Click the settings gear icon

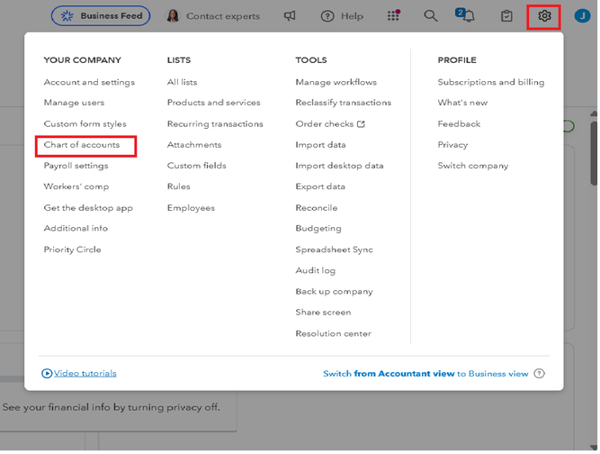pos(544,16)
